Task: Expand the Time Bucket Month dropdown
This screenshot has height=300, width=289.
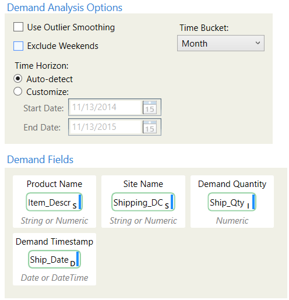Action: tap(221, 43)
